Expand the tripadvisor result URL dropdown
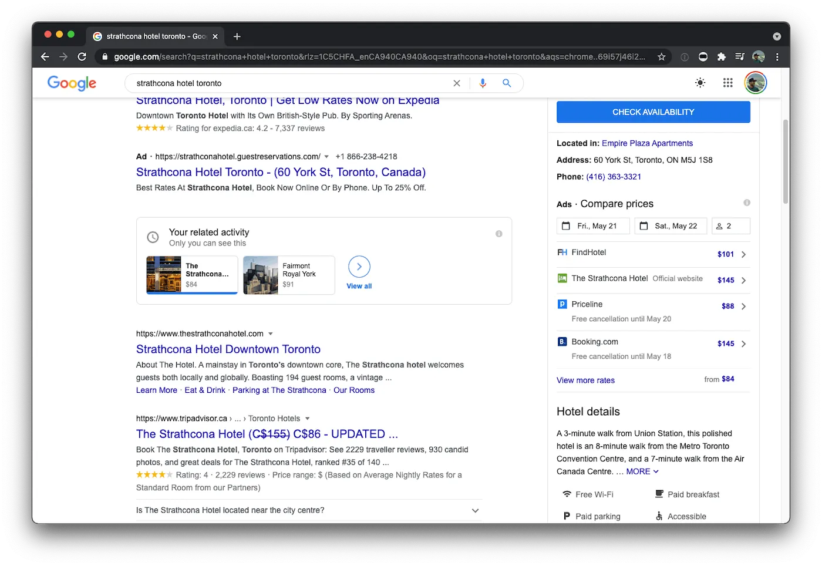 pos(307,419)
